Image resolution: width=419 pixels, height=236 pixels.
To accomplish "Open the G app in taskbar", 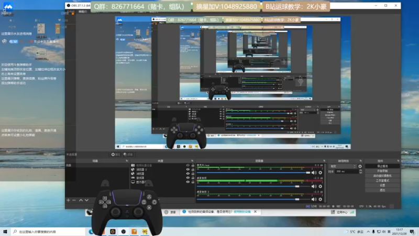I will [113, 231].
